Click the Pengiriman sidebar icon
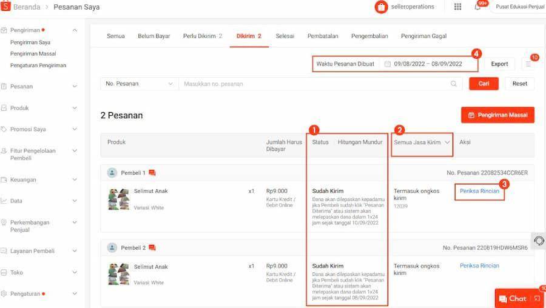The width and height of the screenshot is (546, 308). (4, 30)
